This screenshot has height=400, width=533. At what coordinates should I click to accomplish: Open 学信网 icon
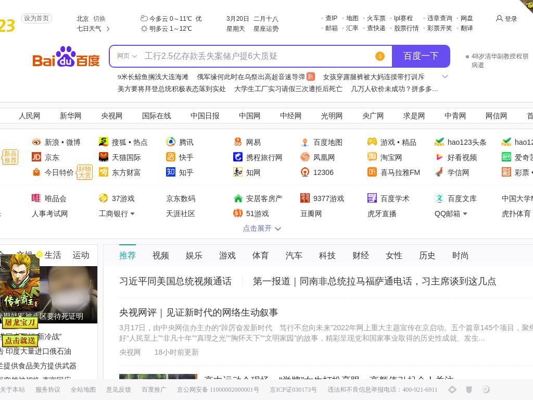click(x=439, y=172)
